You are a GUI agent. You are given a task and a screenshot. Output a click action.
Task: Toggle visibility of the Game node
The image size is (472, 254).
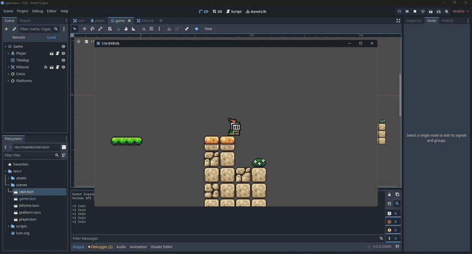(63, 47)
